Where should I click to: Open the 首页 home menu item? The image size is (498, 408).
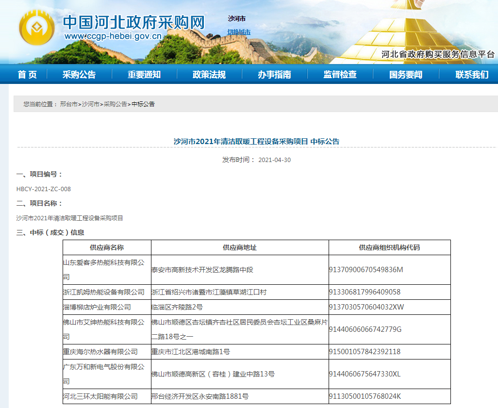pyautogui.click(x=27, y=75)
